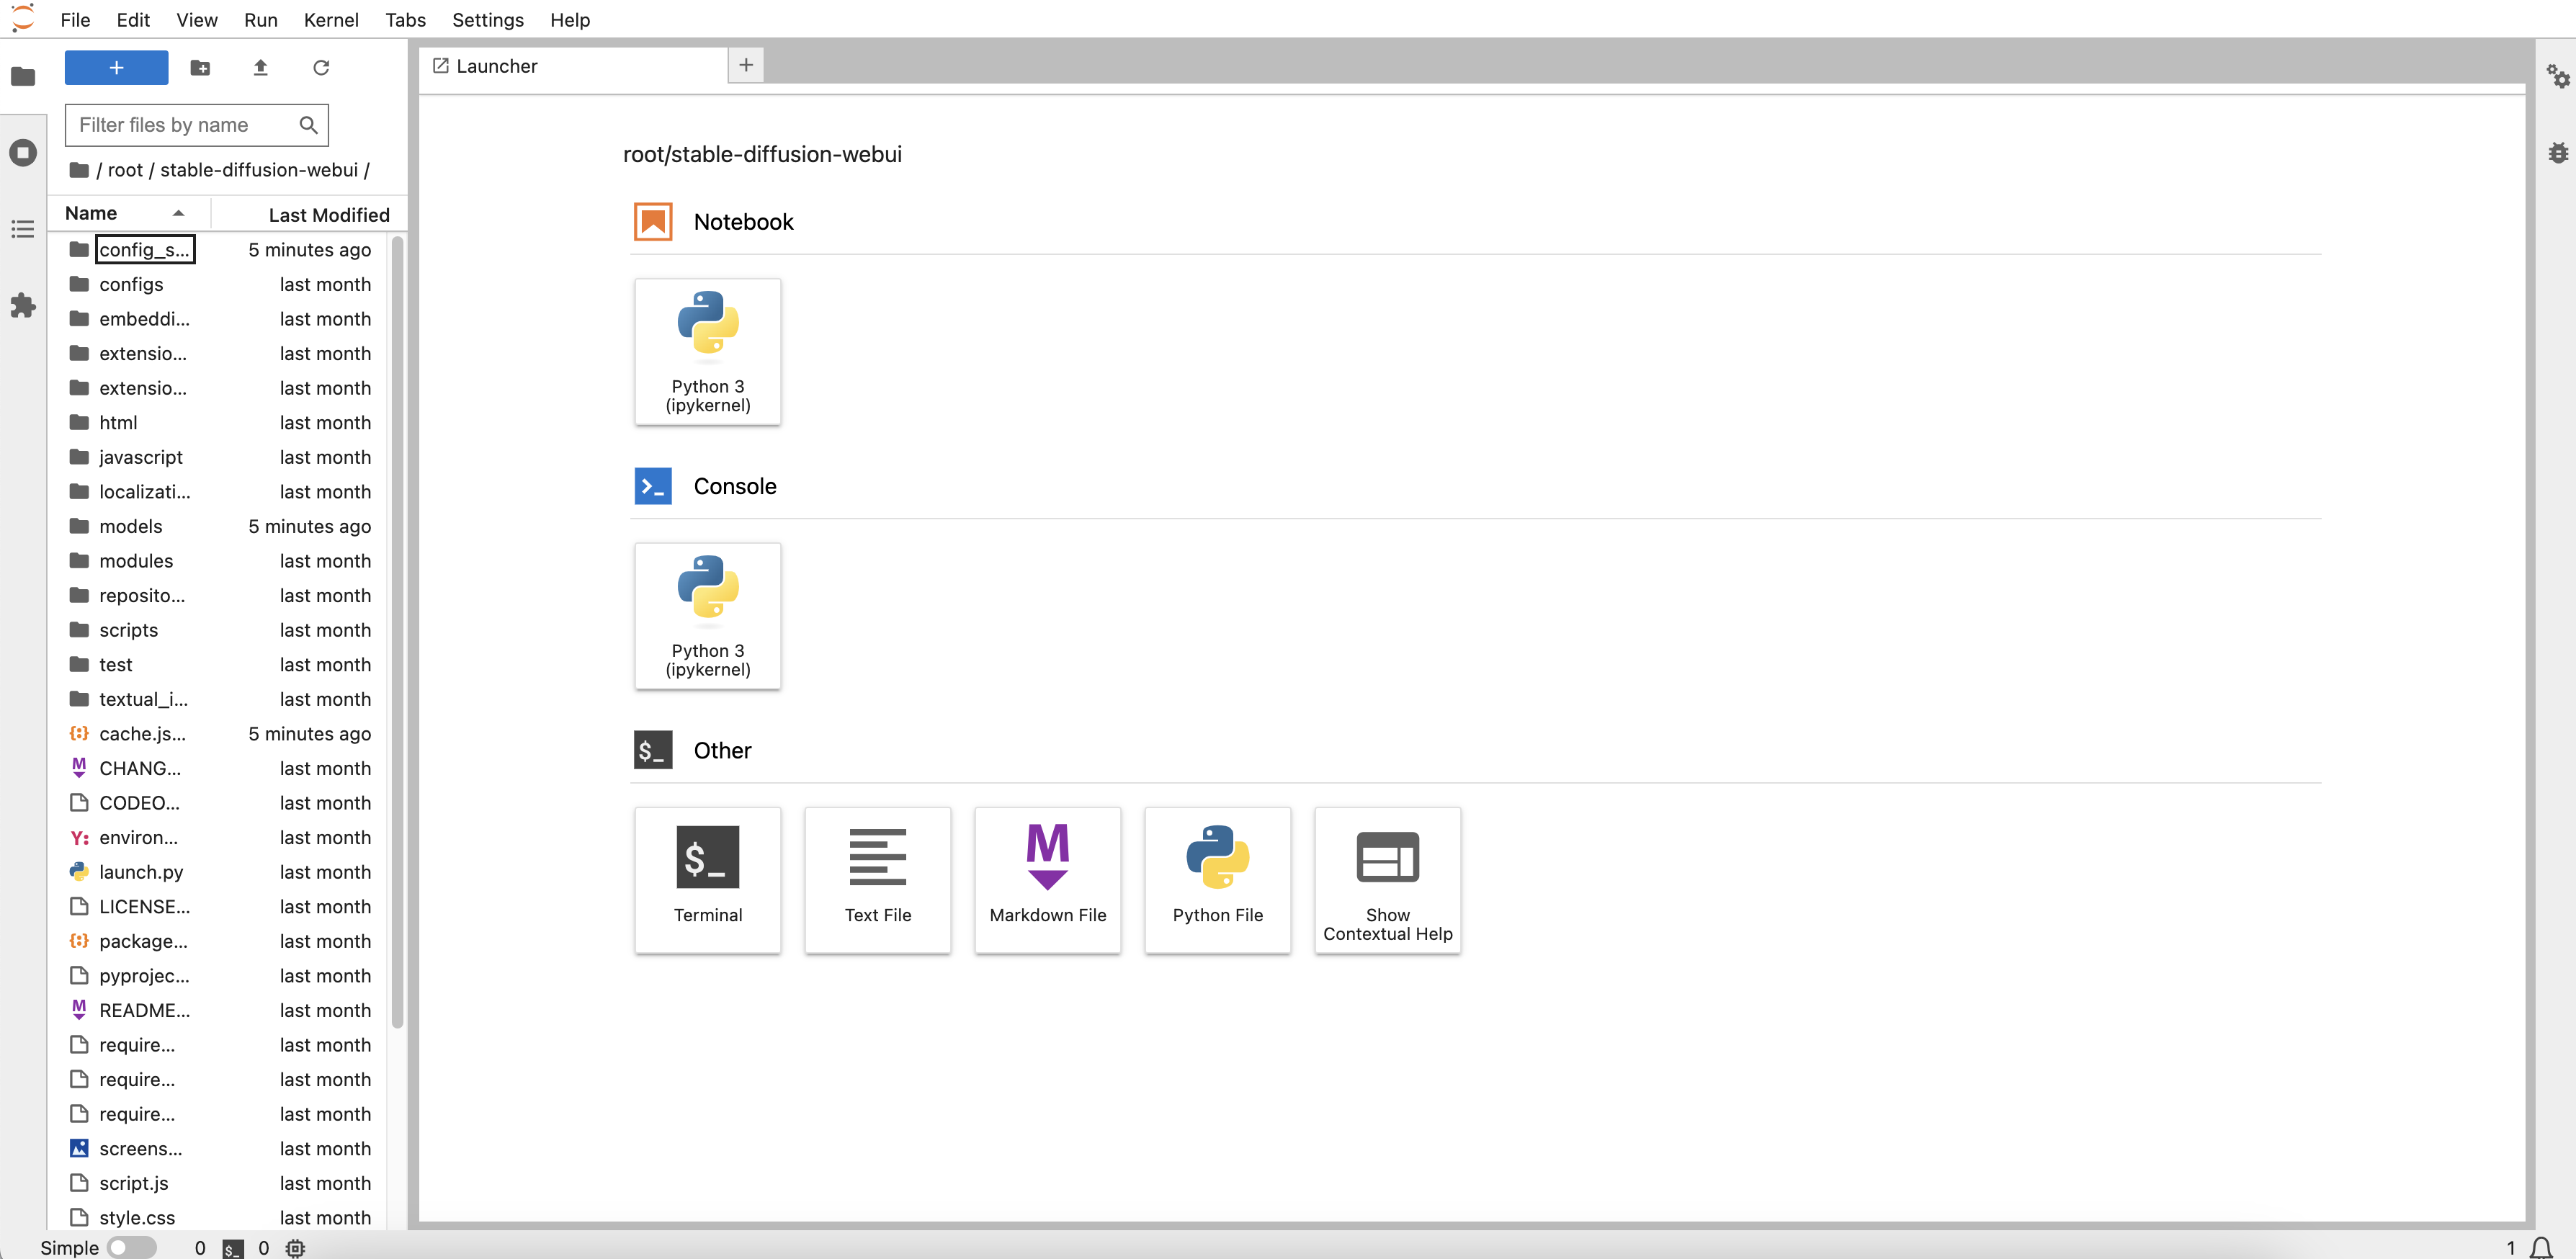
Task: Open Running Terminals and Kernels panel
Action: point(23,153)
